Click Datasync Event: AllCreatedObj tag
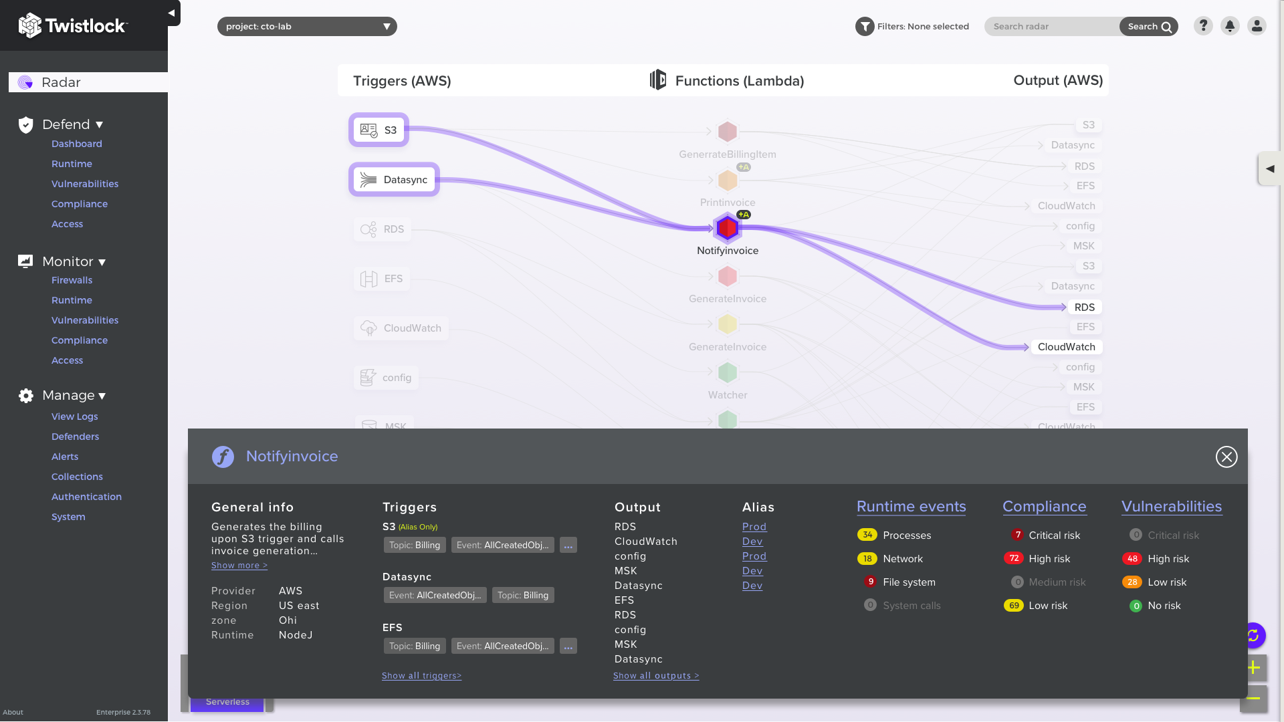Viewport: 1284px width, 722px height. tap(435, 596)
